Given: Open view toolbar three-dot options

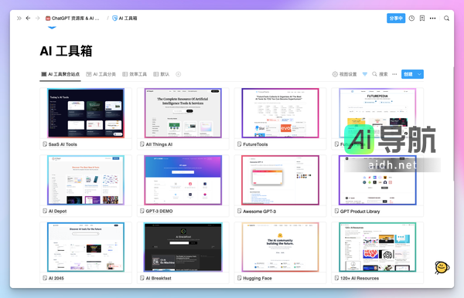Looking at the screenshot, I should pyautogui.click(x=394, y=74).
